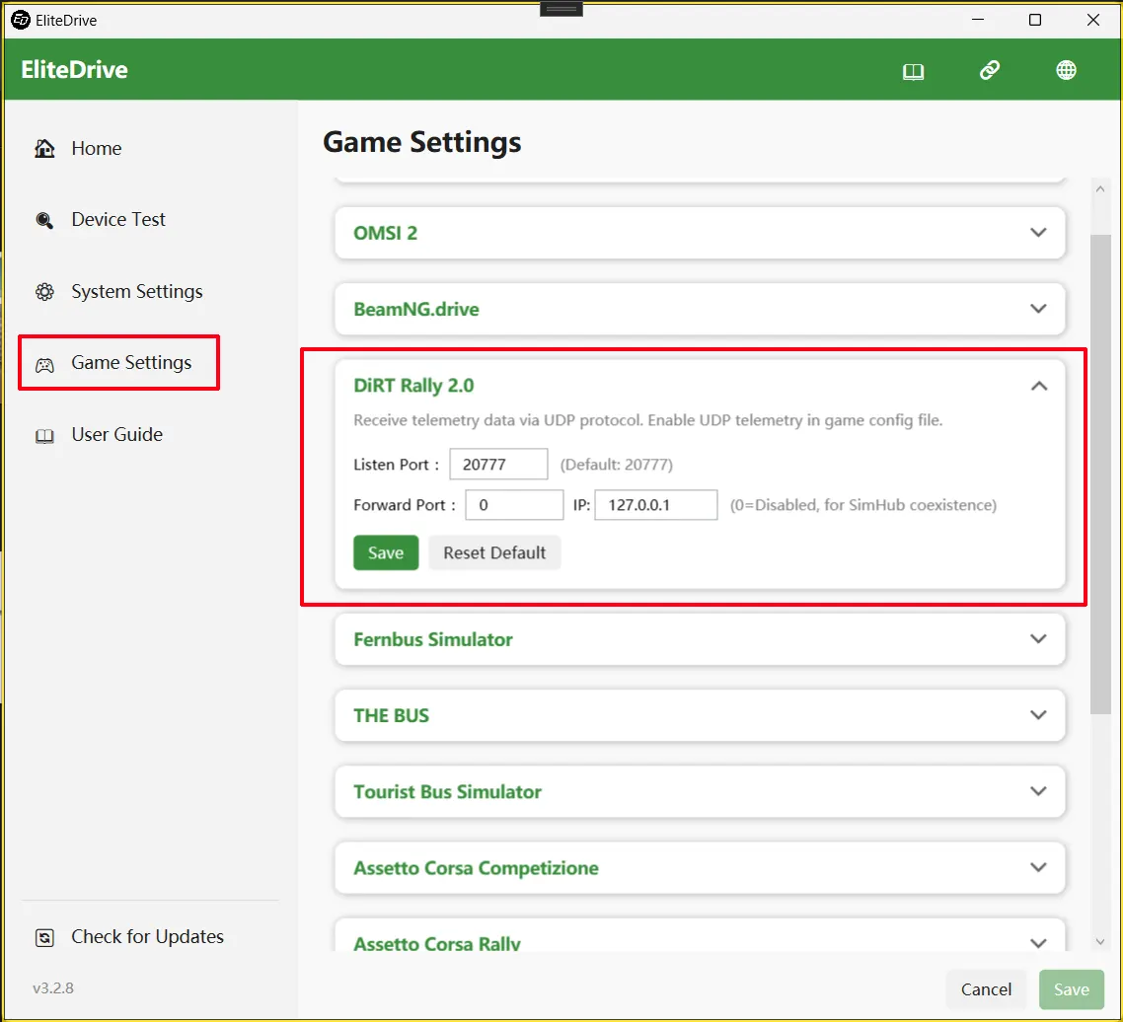Click THE BUS title text
This screenshot has width=1123, height=1022.
click(x=391, y=715)
